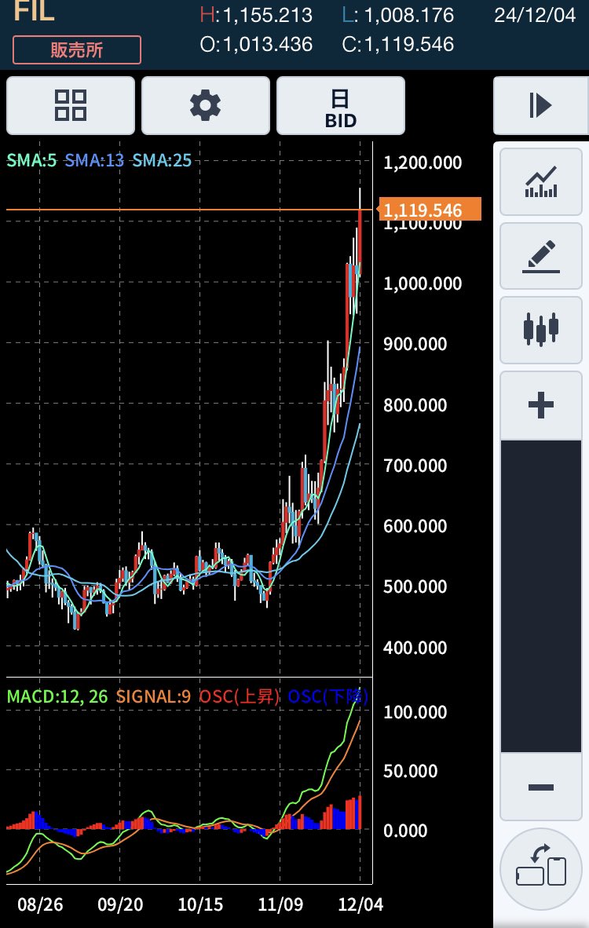Viewport: 589px width, 928px height.
Task: Click the orange 1,119.546 price tag
Action: [430, 210]
